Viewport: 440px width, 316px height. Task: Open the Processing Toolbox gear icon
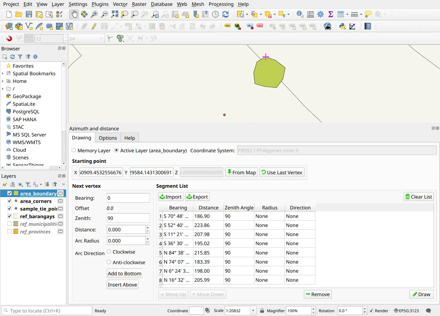[321, 14]
